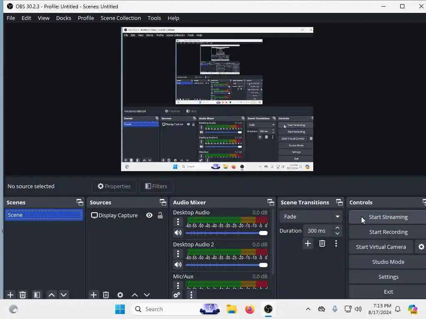426x319 pixels.
Task: Open transition properties three-dot menu
Action: 336,243
